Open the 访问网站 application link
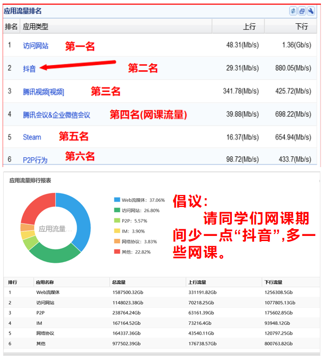The width and height of the screenshot is (323, 359). tap(36, 46)
